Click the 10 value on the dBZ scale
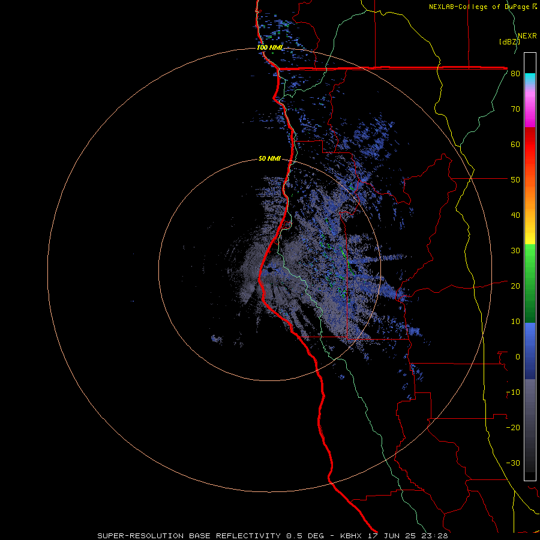Image resolution: width=540 pixels, height=540 pixels. 515,322
